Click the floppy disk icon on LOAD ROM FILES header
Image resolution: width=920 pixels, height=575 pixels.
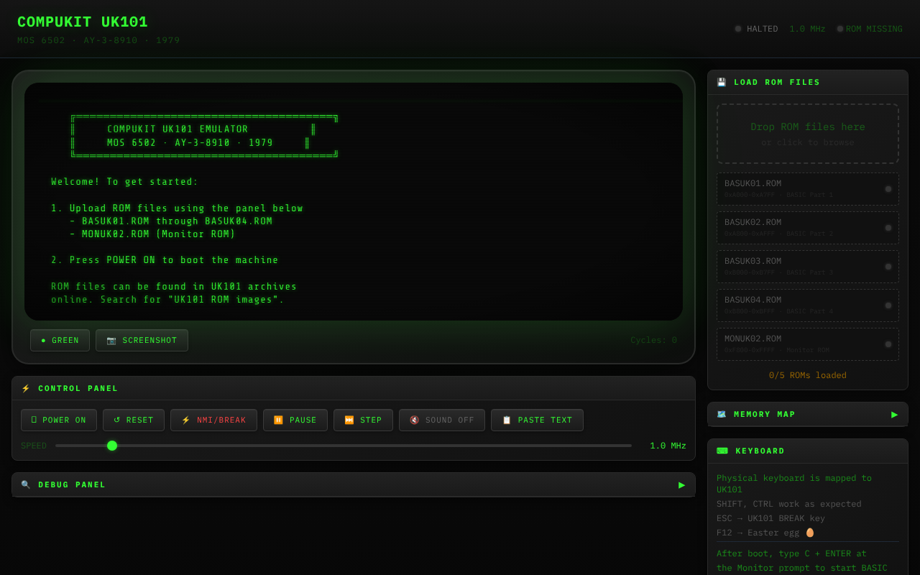pyautogui.click(x=721, y=81)
